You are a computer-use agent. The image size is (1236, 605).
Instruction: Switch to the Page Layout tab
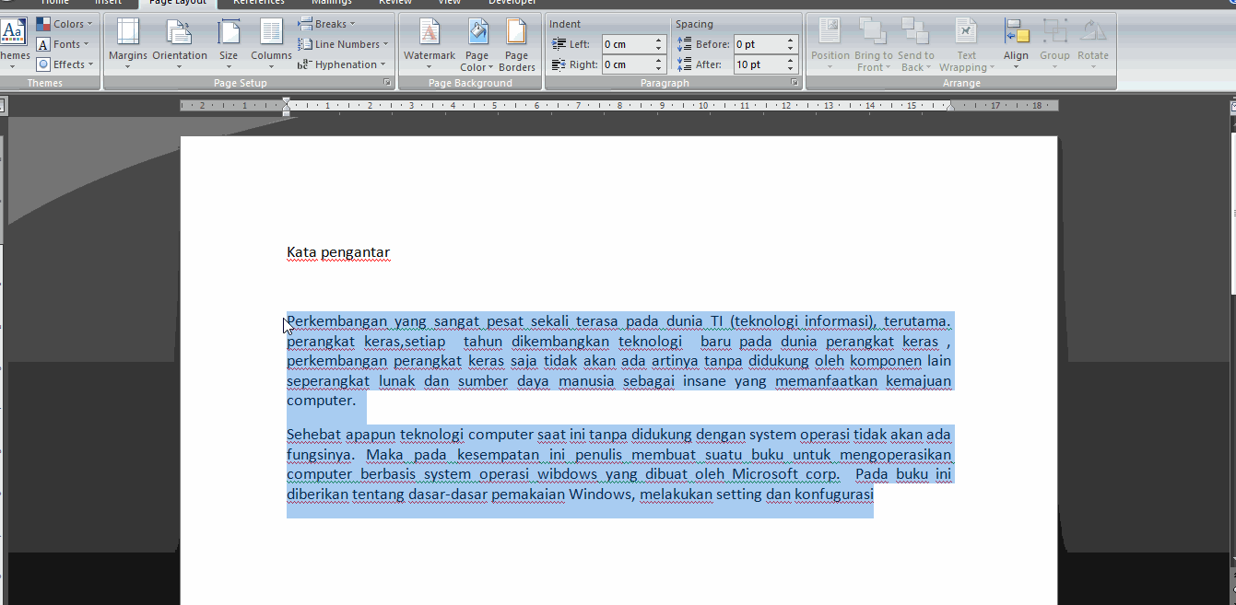click(177, 3)
